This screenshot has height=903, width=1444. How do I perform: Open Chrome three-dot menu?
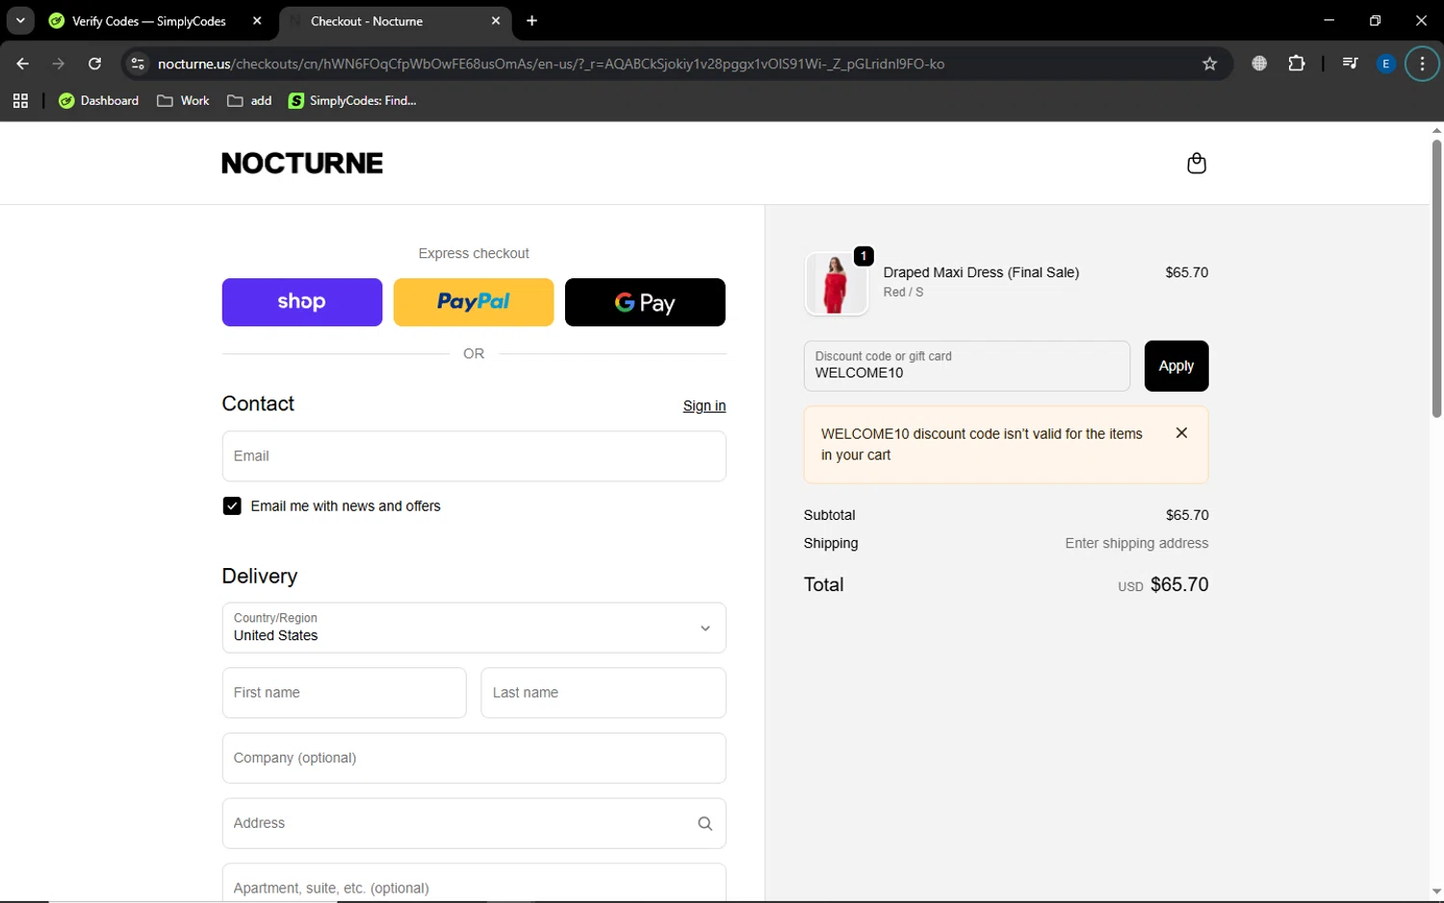[1422, 64]
